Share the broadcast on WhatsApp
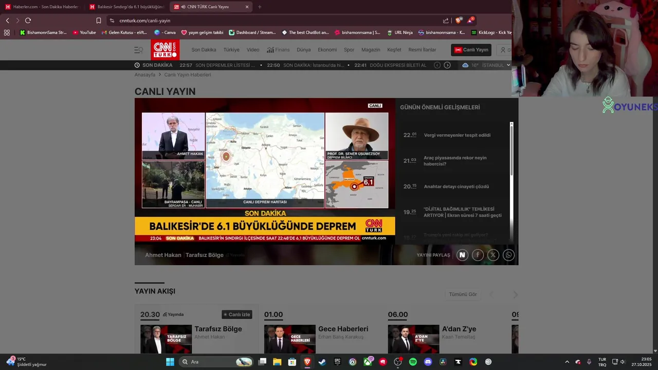This screenshot has height=370, width=658. click(508, 255)
